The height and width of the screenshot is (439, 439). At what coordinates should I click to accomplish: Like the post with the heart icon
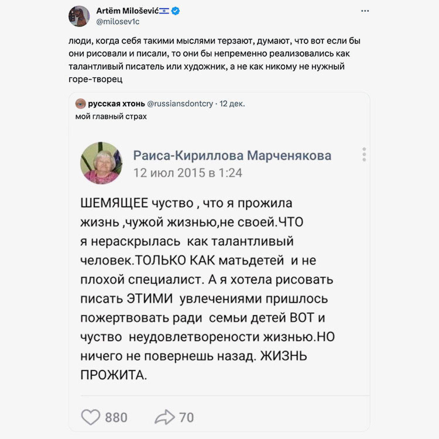(x=90, y=417)
